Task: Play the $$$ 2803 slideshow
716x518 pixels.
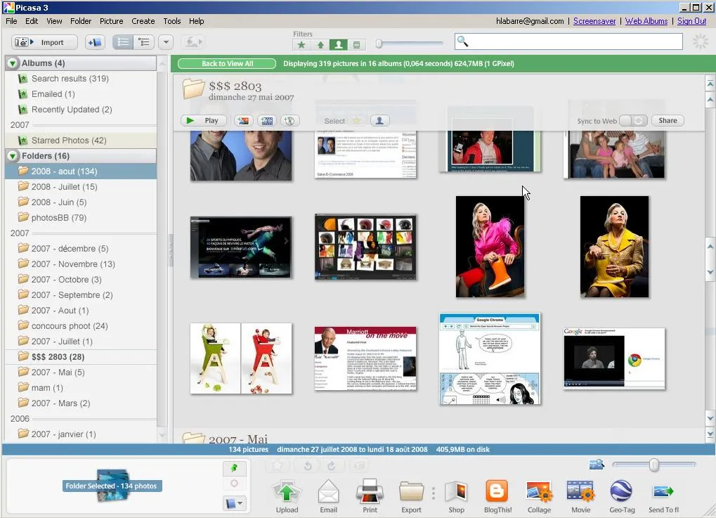Action: coord(203,121)
